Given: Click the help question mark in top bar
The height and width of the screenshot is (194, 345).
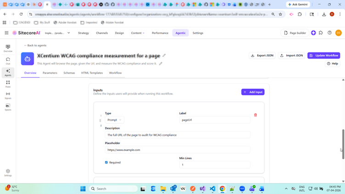Looking at the screenshot, I should pyautogui.click(x=329, y=33).
